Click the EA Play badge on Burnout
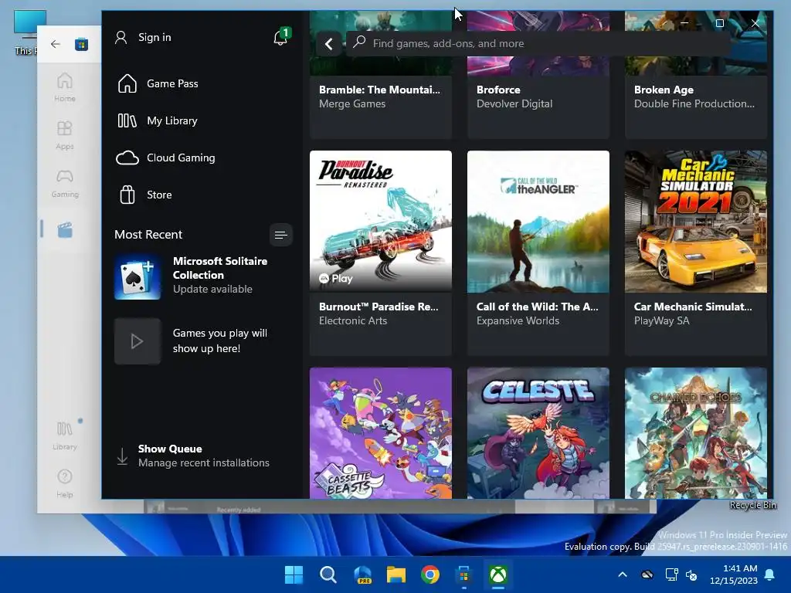Screen dimensions: 791x593 click(335, 278)
